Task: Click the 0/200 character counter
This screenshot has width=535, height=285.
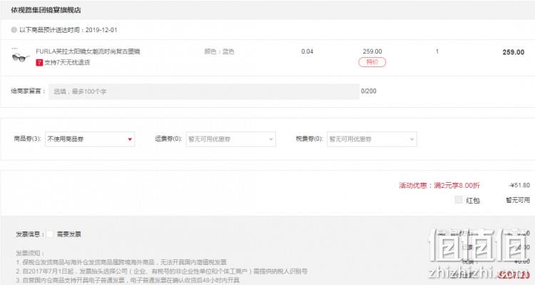Action: click(x=369, y=91)
